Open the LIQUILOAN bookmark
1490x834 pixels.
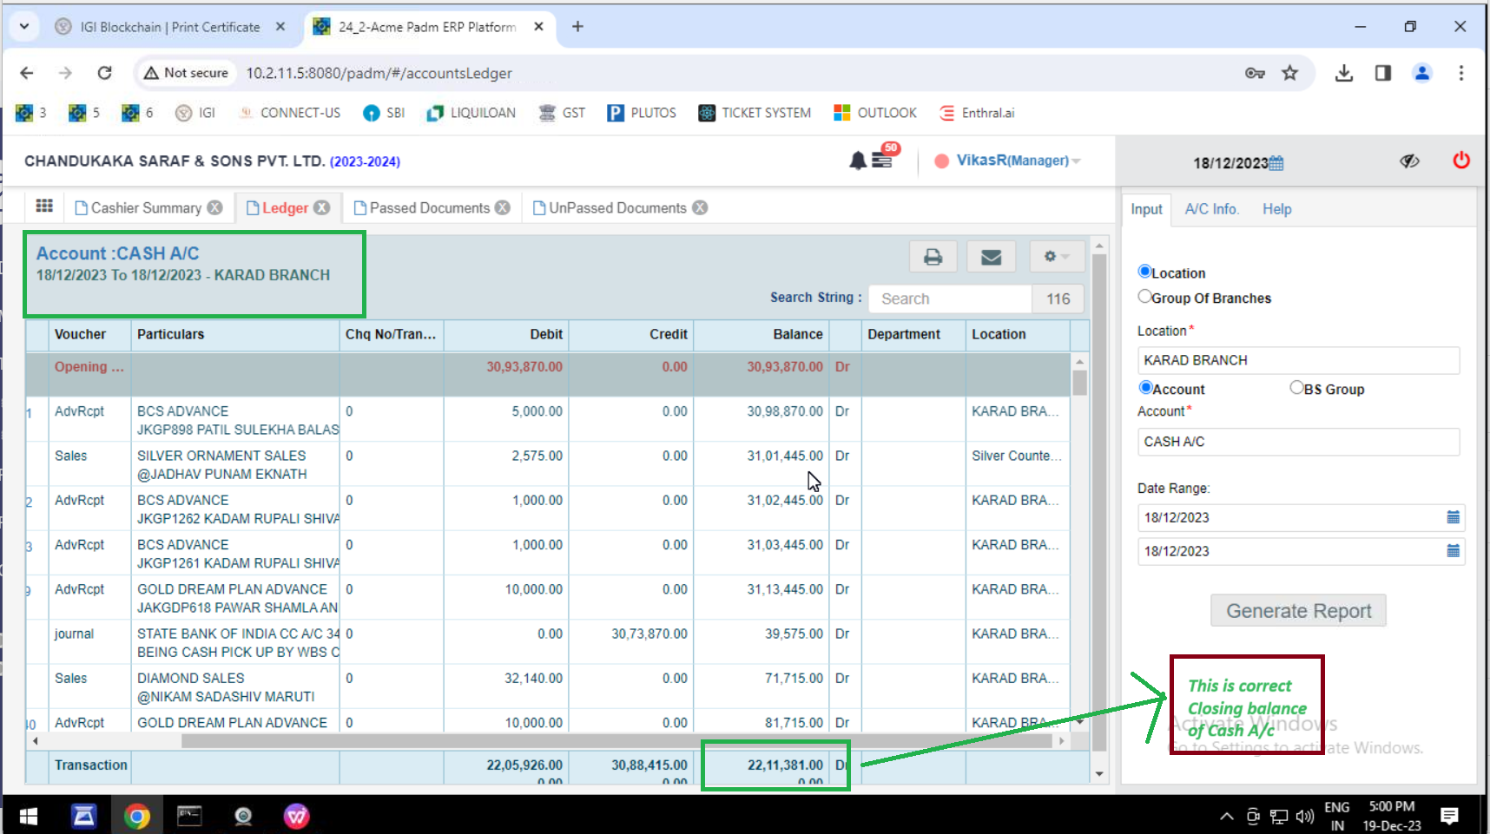coord(471,113)
